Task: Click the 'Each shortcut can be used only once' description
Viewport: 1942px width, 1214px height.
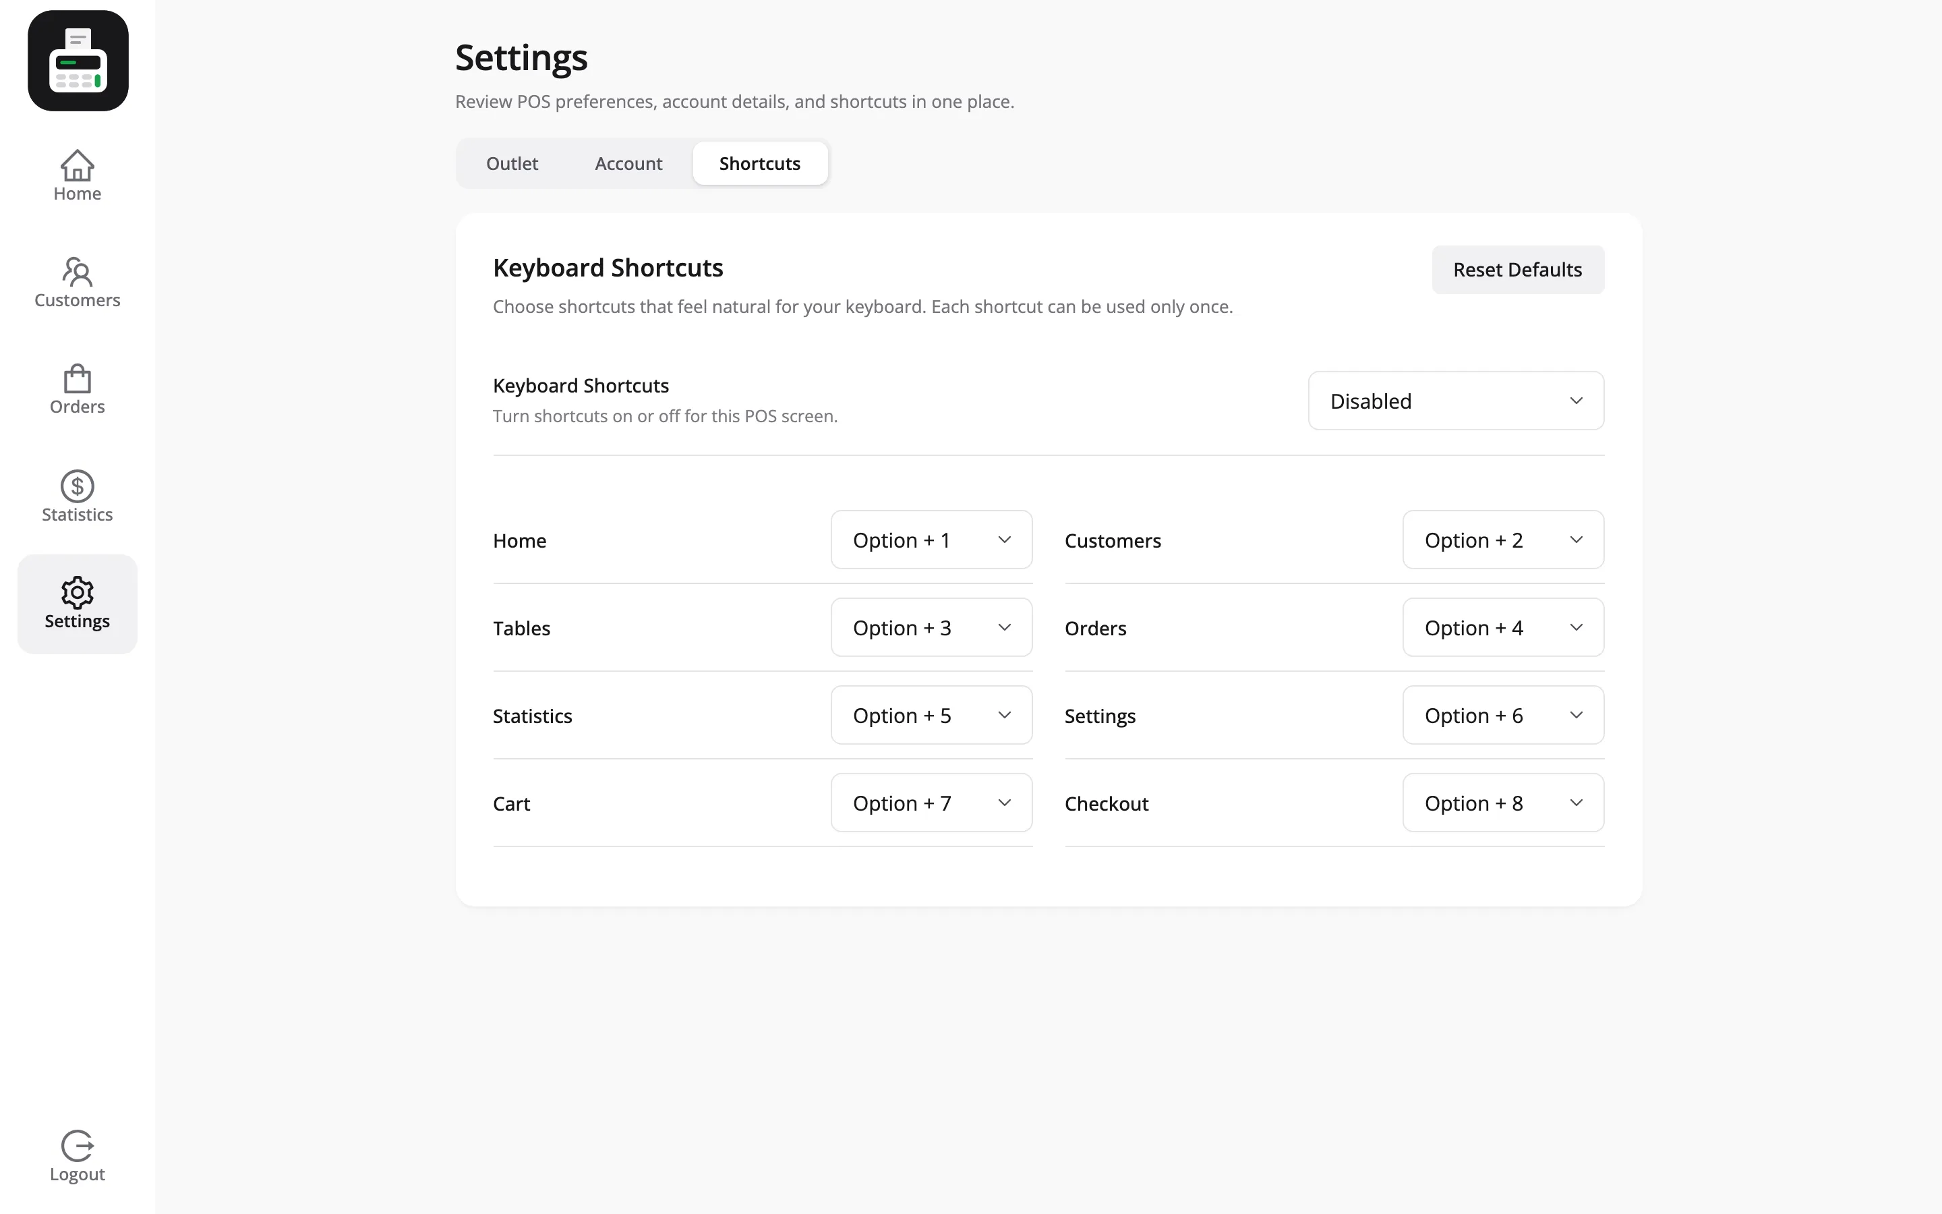Action: pos(862,307)
